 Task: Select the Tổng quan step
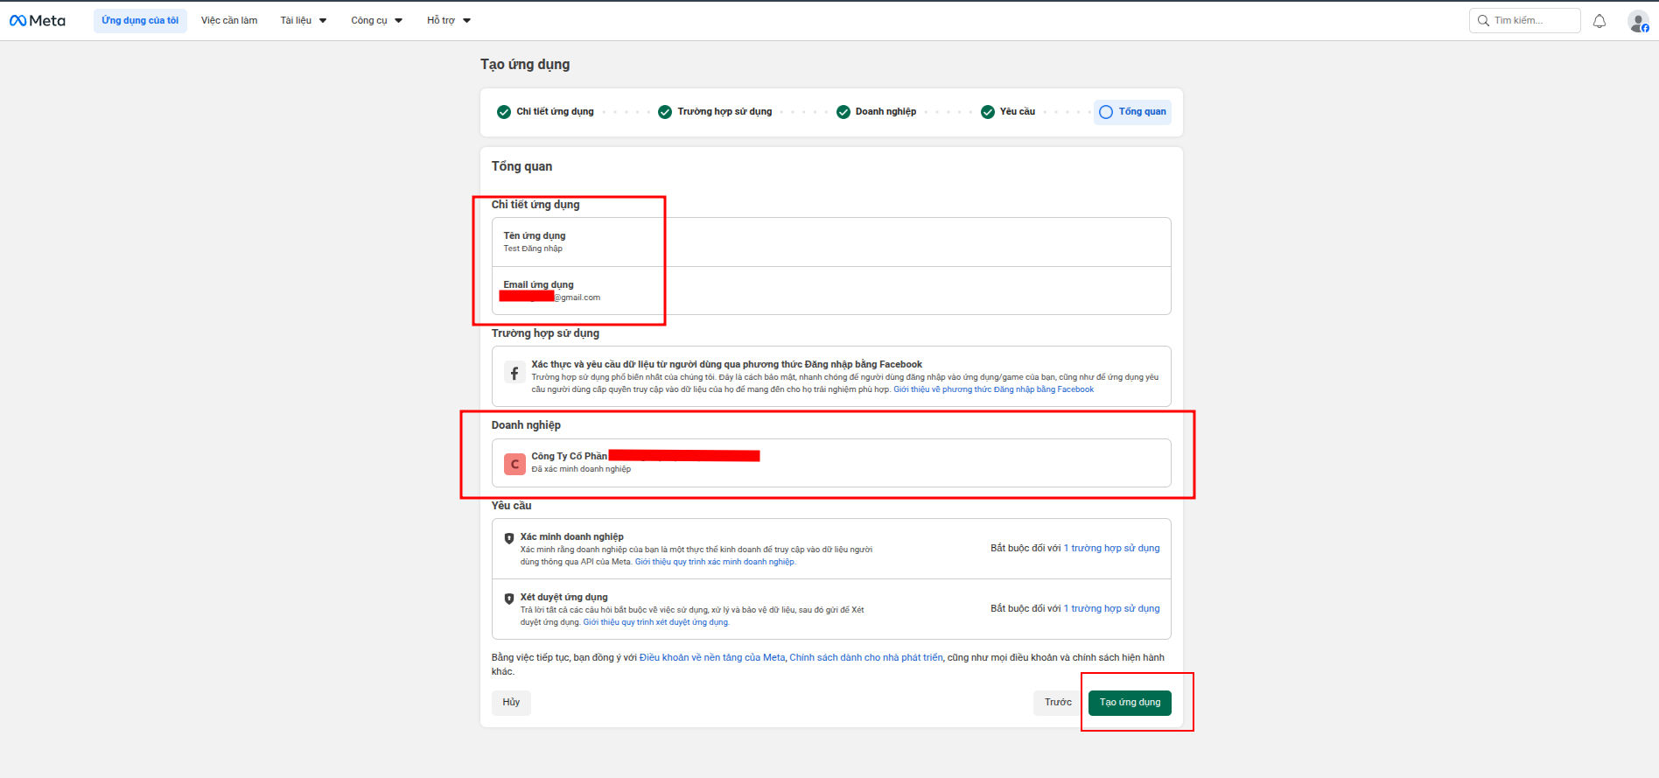click(1132, 112)
